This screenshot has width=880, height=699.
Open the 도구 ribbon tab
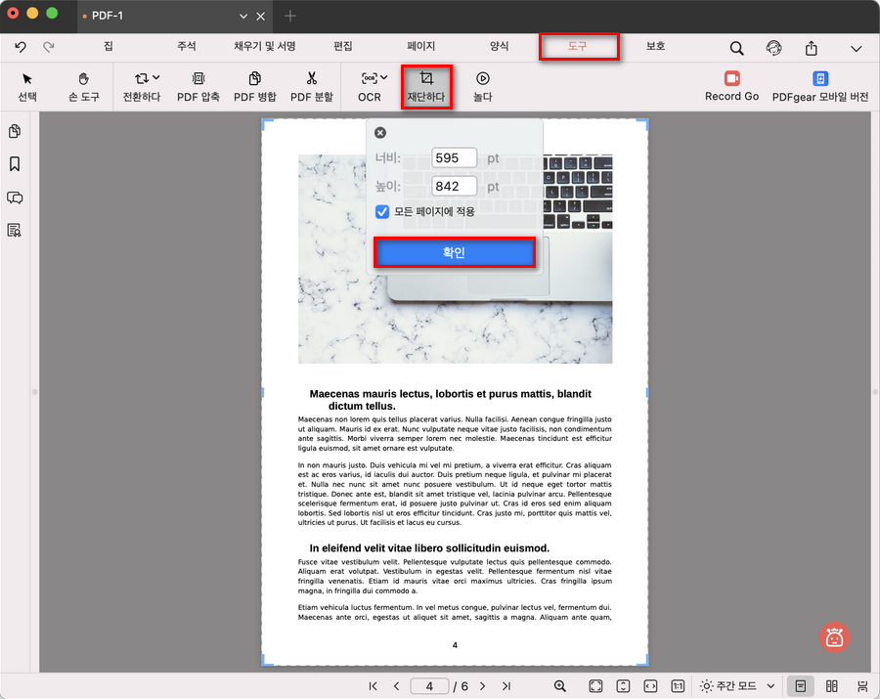[580, 47]
